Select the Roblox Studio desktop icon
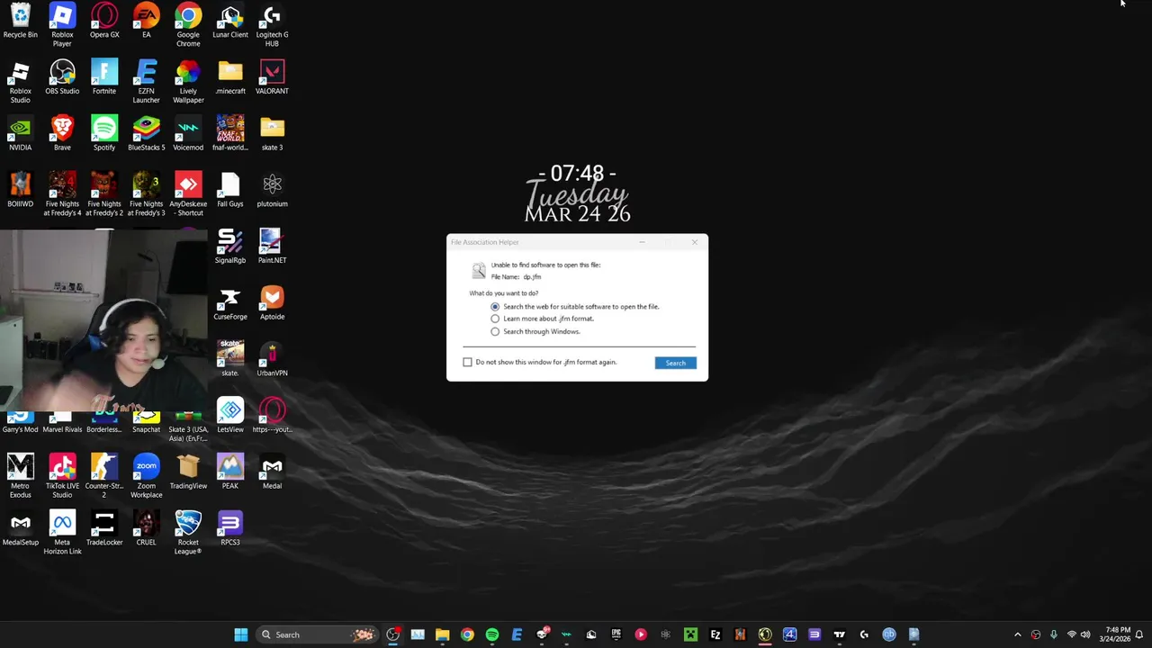Screen dimensions: 1152x648 pyautogui.click(x=20, y=82)
